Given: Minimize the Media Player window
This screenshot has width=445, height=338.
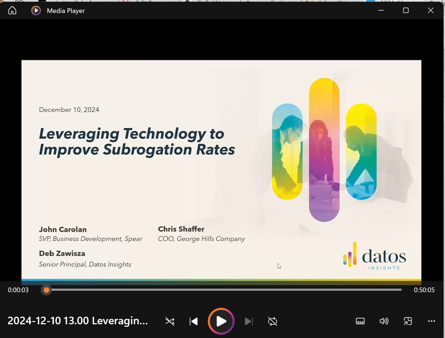Looking at the screenshot, I should pos(381,10).
